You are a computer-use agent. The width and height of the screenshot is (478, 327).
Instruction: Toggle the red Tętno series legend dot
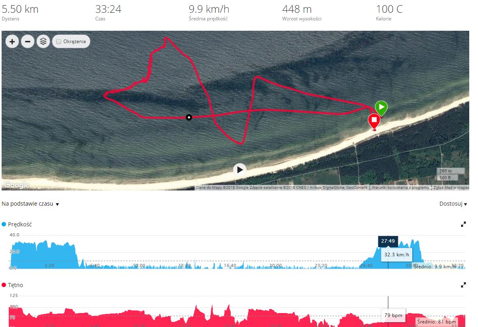pos(4,285)
